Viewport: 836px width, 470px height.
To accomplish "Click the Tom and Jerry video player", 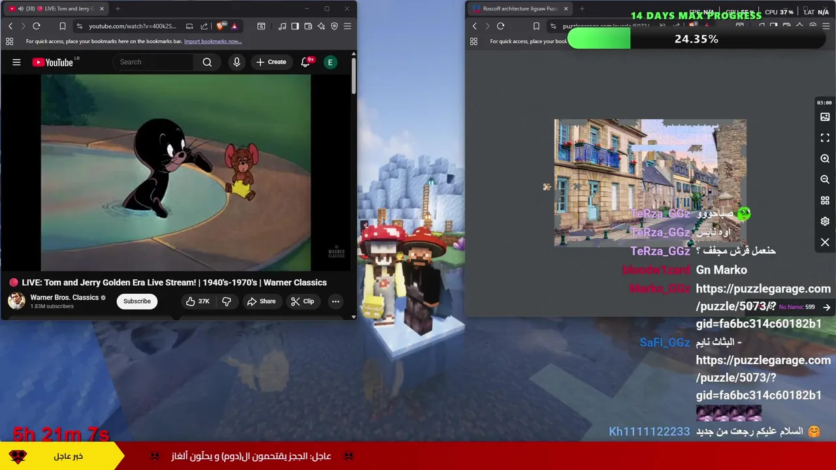I will (x=176, y=172).
